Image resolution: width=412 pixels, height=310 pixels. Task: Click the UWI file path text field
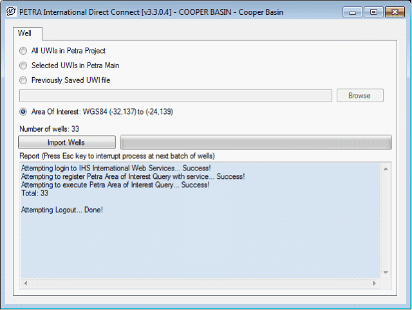click(175, 96)
